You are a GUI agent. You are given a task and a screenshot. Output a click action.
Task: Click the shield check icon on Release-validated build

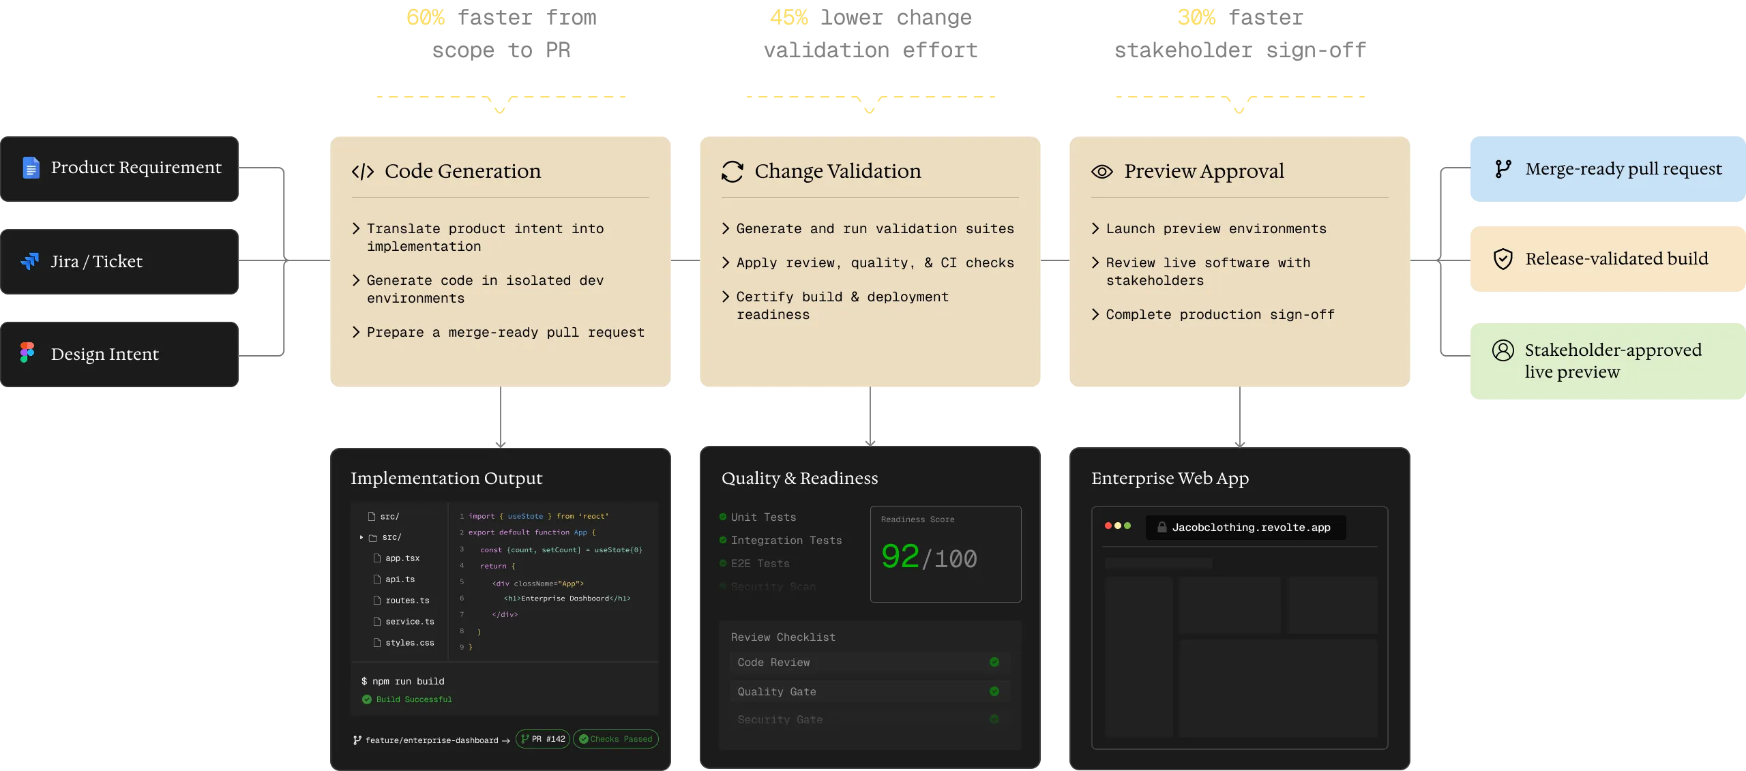[1503, 259]
